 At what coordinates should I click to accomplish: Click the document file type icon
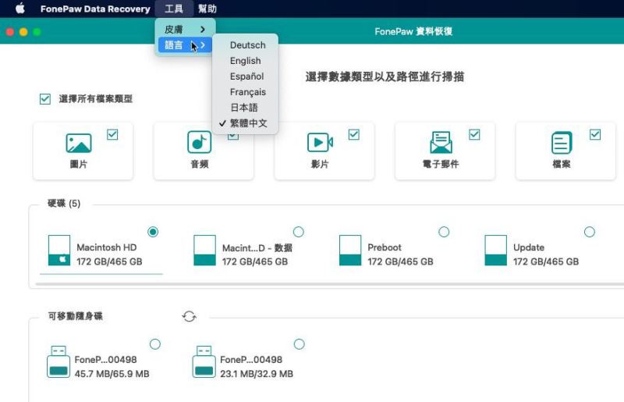tap(562, 143)
